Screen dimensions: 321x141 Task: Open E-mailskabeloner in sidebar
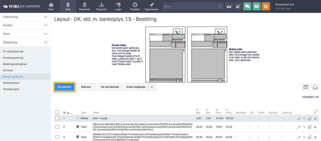tap(13, 51)
